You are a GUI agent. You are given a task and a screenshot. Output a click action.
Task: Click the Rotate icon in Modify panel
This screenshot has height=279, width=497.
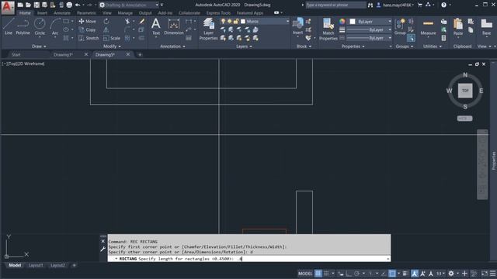[x=106, y=21]
